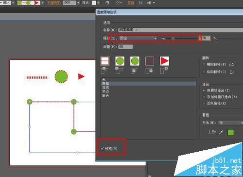Open the opacity 100% dropdown arrow
Viewport: 243px width, 177px height.
tap(78, 3)
